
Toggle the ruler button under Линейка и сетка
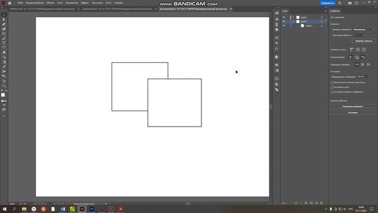pos(352,50)
